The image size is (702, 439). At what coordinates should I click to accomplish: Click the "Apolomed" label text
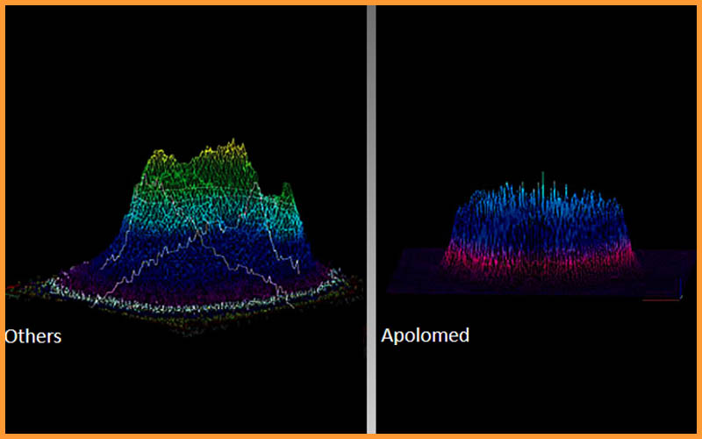(x=425, y=335)
